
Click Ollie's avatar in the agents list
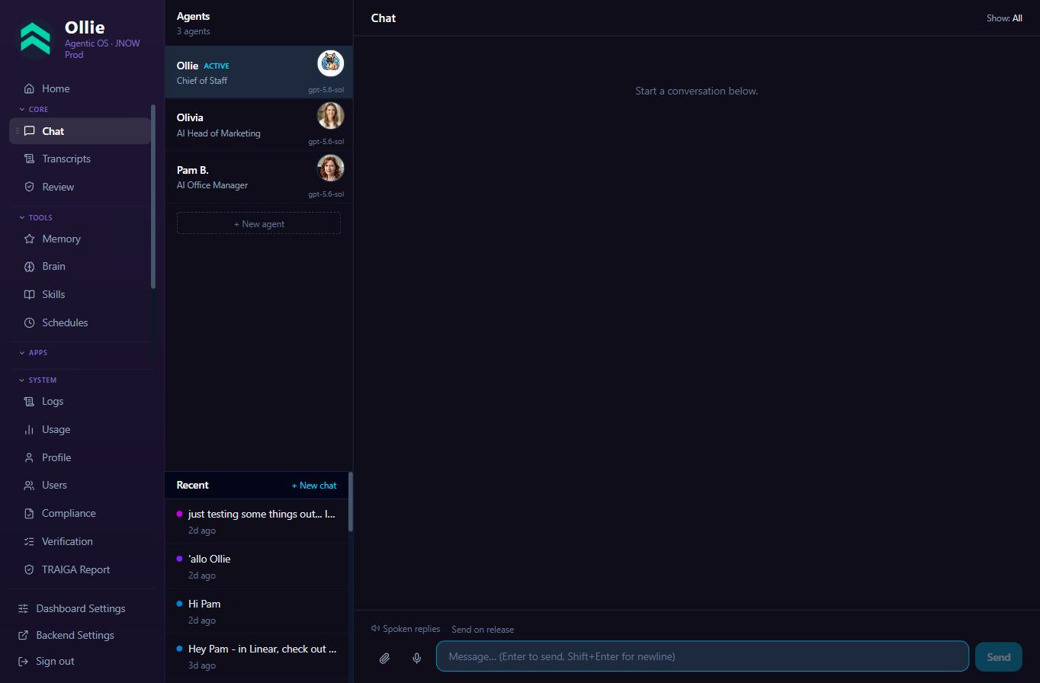pos(330,63)
